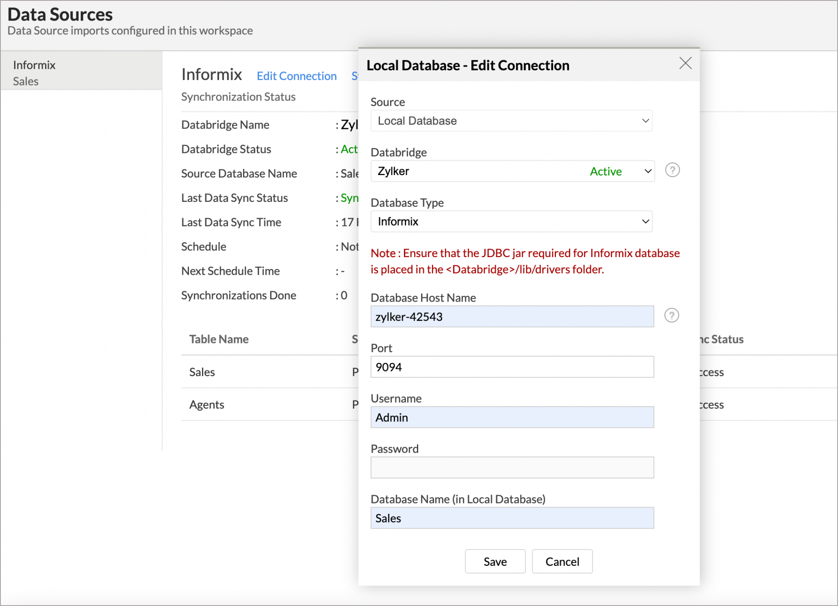Click the Password field

click(x=512, y=468)
